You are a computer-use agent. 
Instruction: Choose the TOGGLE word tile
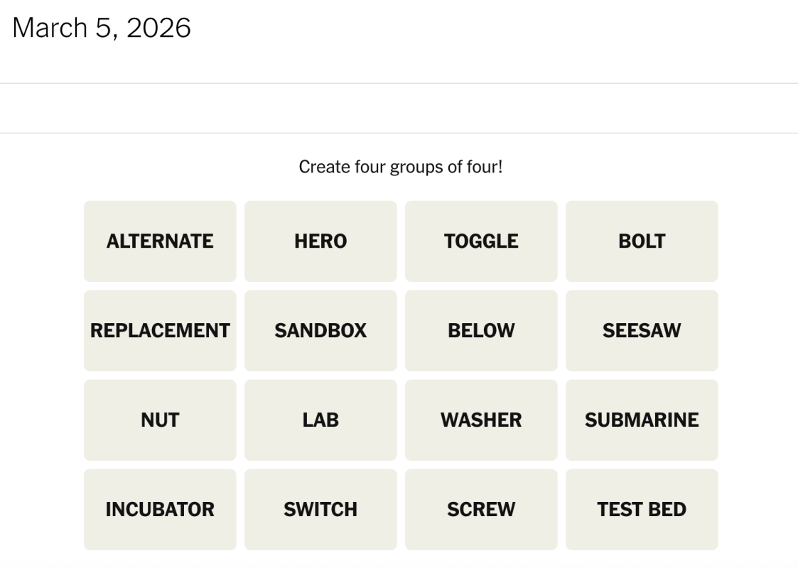pyautogui.click(x=481, y=241)
